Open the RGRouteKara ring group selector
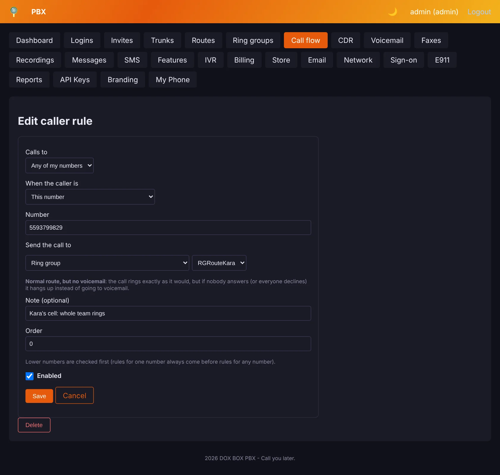This screenshot has height=475, width=500. 219,263
